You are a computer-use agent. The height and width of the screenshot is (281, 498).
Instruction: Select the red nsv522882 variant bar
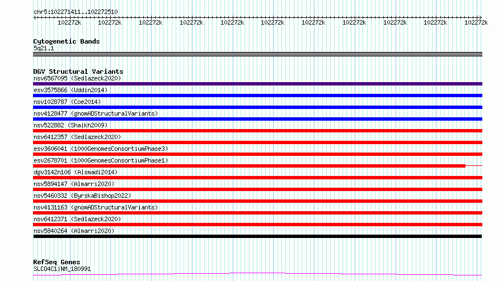[x=257, y=131]
